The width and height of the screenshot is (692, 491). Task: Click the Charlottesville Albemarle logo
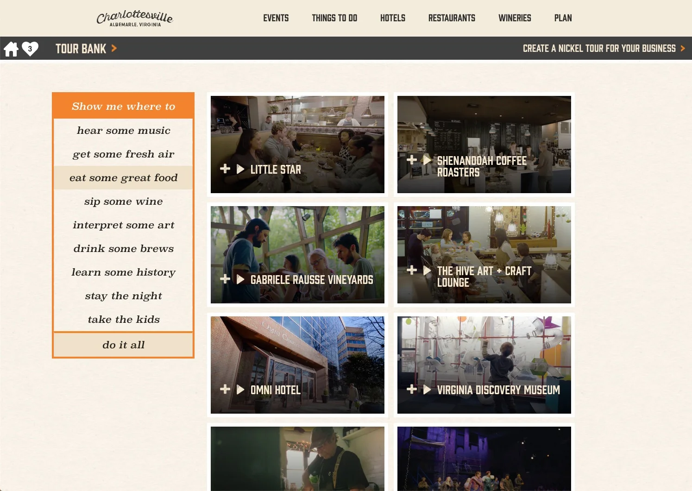(x=135, y=19)
